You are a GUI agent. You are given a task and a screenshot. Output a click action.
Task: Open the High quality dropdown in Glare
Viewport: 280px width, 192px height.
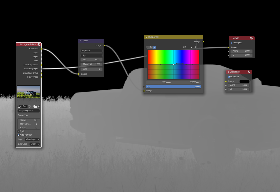pyautogui.click(x=92, y=55)
